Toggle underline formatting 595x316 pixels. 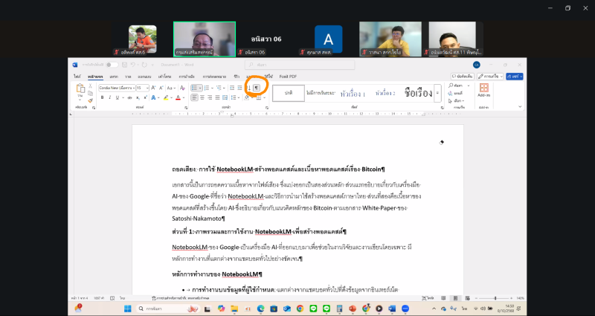coord(115,97)
